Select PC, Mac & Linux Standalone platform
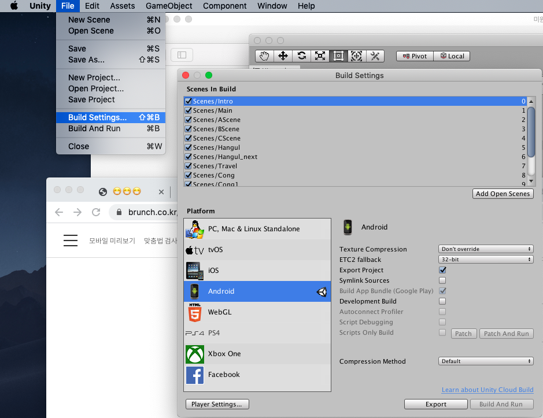Screen dimensions: 543x418 [257, 229]
